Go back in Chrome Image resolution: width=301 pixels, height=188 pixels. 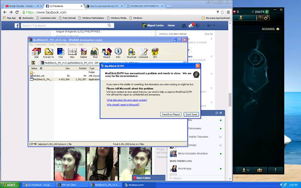pos(5,12)
